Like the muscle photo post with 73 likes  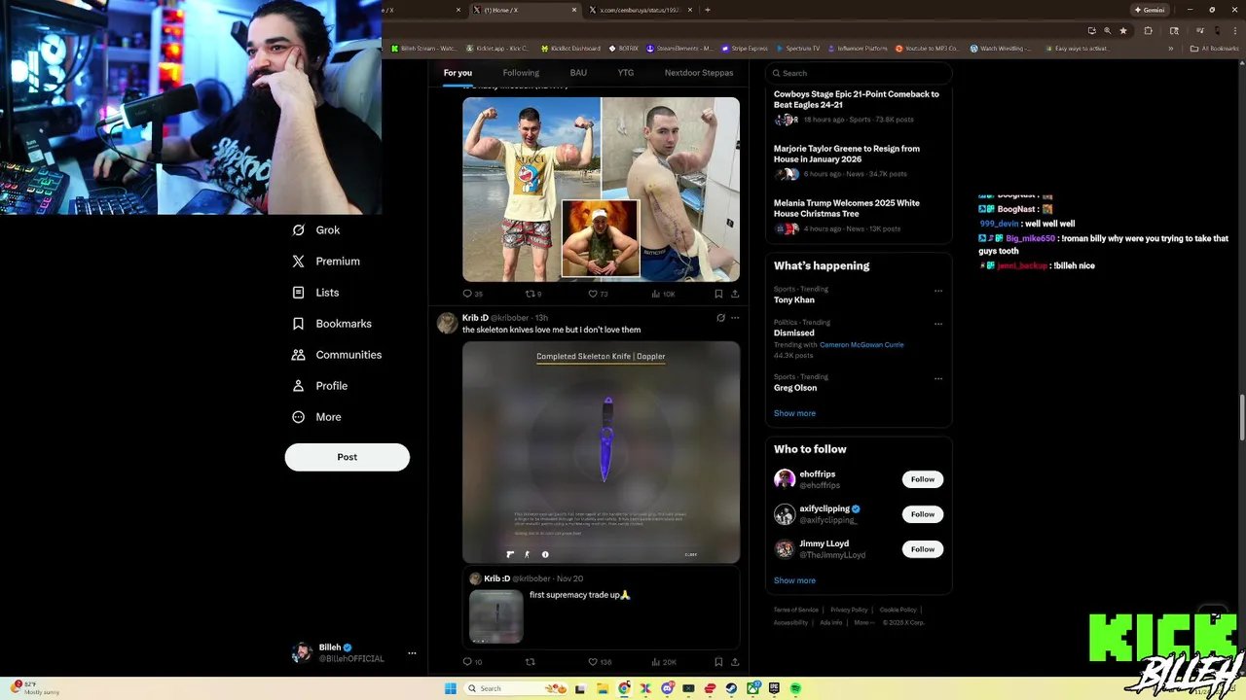[598, 294]
